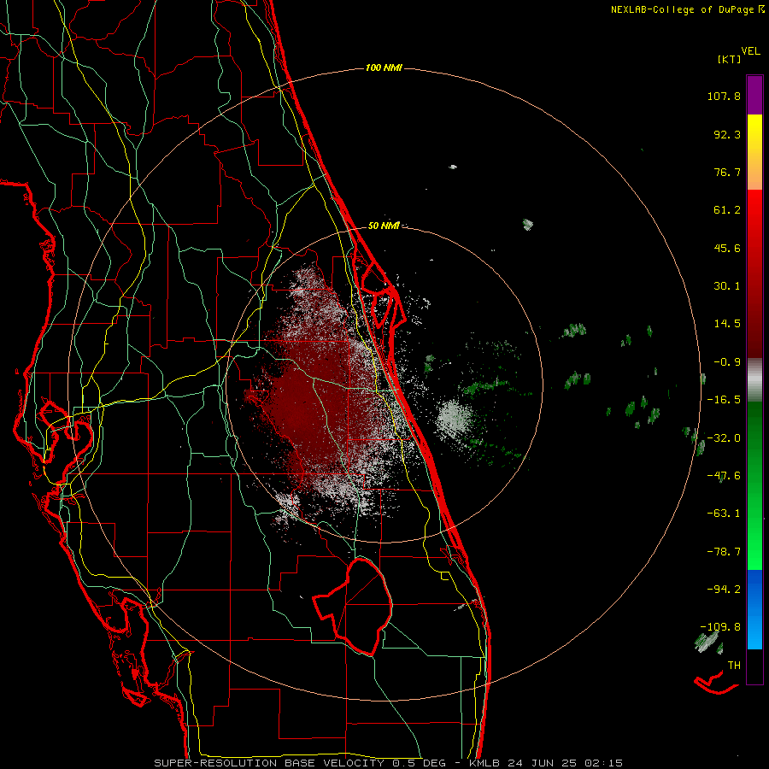Click the Super-Resolution Base Velocity footer caption
This screenshot has width=769, height=769.
[389, 763]
